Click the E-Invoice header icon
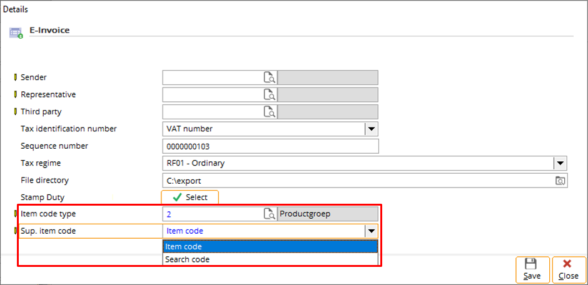Image resolution: width=588 pixels, height=285 pixels. [x=16, y=33]
